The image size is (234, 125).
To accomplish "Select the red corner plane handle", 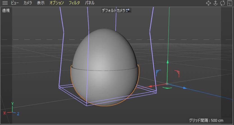I will pos(177,73).
